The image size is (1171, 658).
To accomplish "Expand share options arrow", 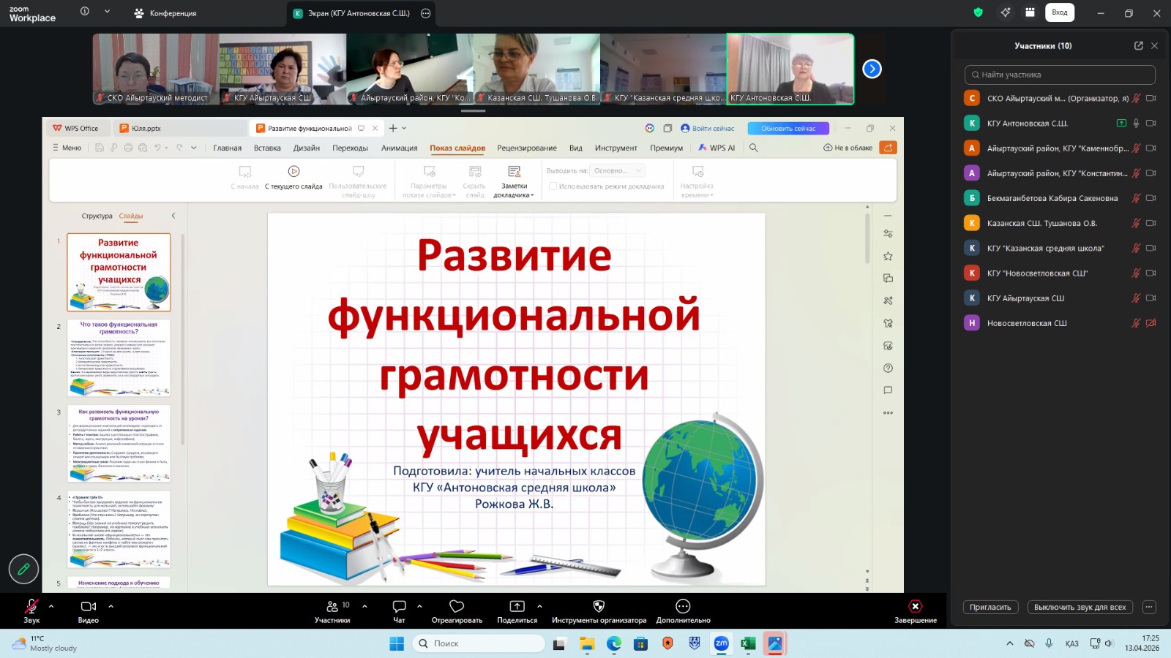I will click(539, 606).
